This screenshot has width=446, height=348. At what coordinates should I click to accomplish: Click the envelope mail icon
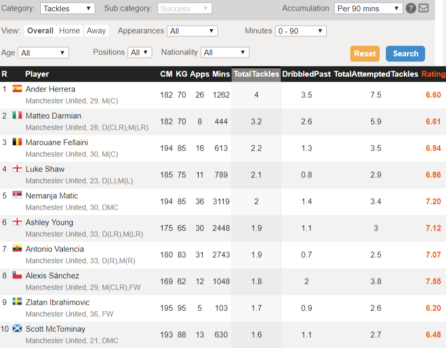click(x=424, y=8)
